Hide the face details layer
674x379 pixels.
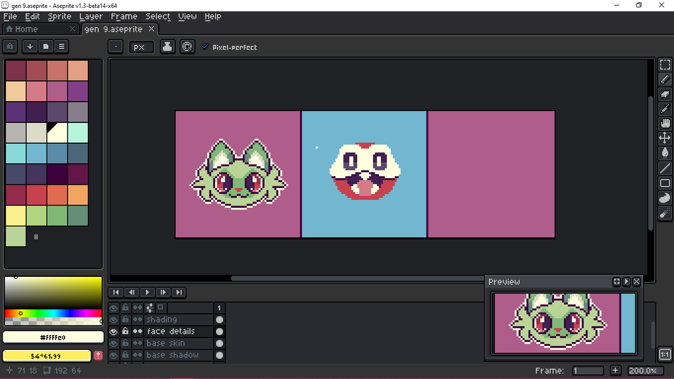coord(114,331)
